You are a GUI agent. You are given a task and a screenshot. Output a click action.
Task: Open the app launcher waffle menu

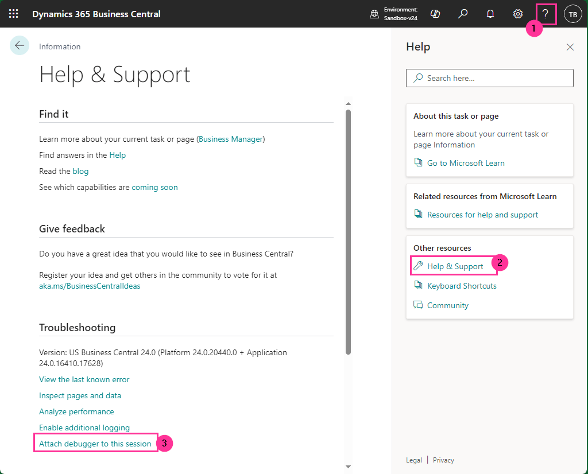[13, 13]
